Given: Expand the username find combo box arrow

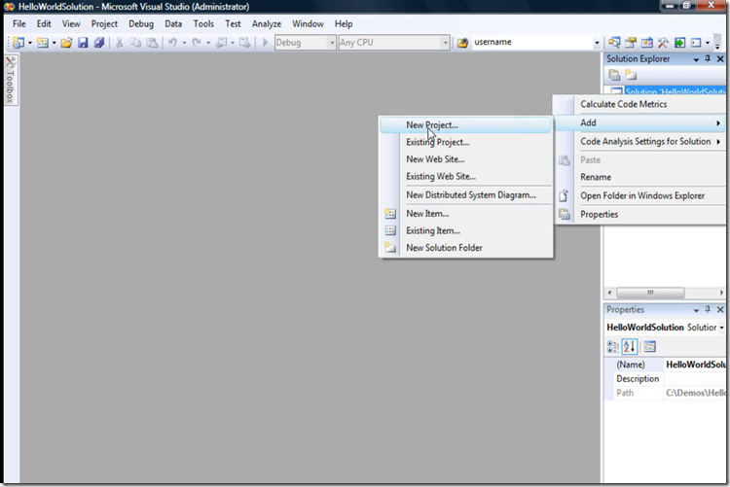Looking at the screenshot, I should point(597,43).
